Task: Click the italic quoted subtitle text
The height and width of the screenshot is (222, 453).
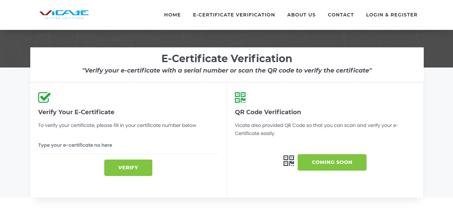Action: (x=227, y=71)
